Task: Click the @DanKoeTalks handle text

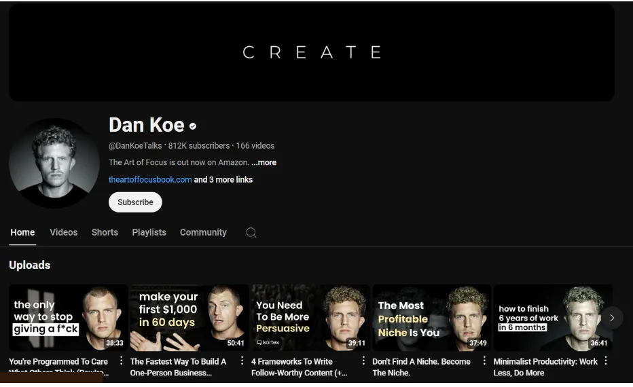Action: 135,146
